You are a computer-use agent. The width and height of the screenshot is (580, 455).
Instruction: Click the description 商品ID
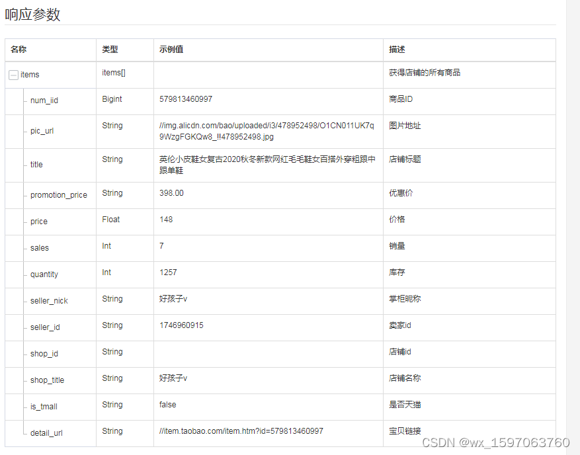pyautogui.click(x=401, y=99)
